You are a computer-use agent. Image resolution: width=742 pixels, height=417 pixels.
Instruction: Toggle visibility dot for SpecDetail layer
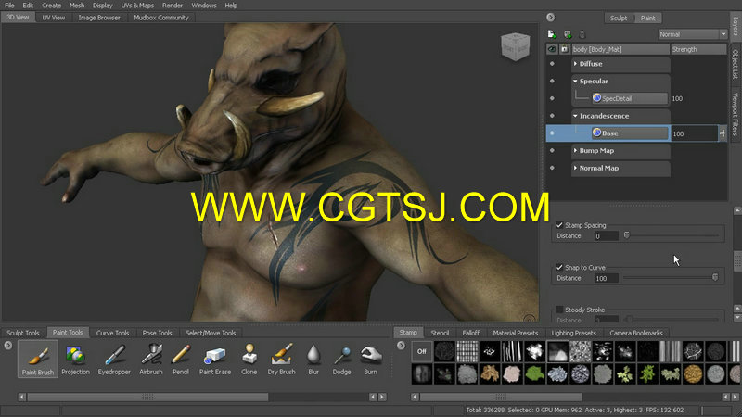(552, 98)
